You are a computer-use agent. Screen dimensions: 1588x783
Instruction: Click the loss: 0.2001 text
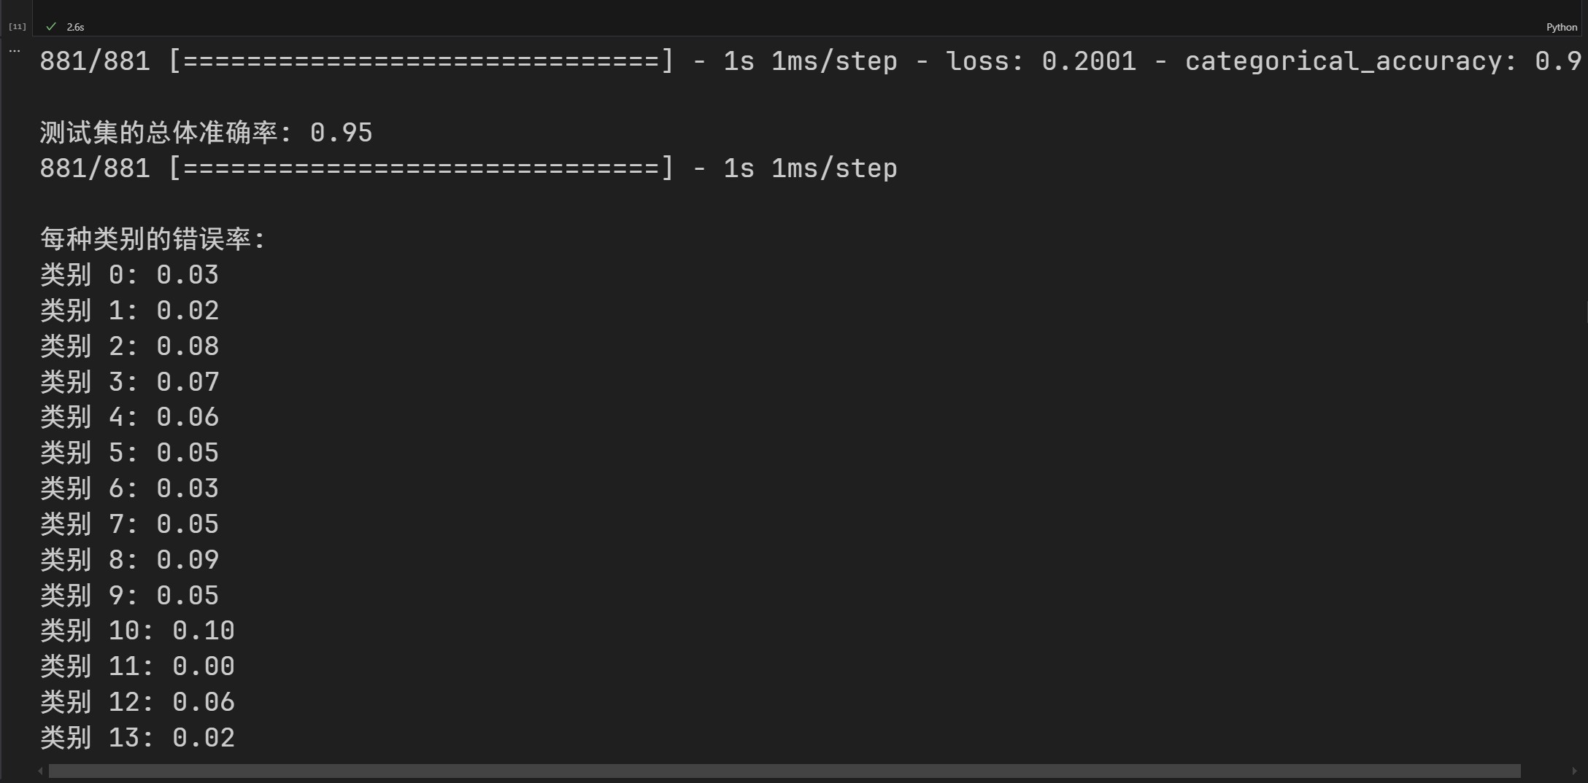(1041, 61)
